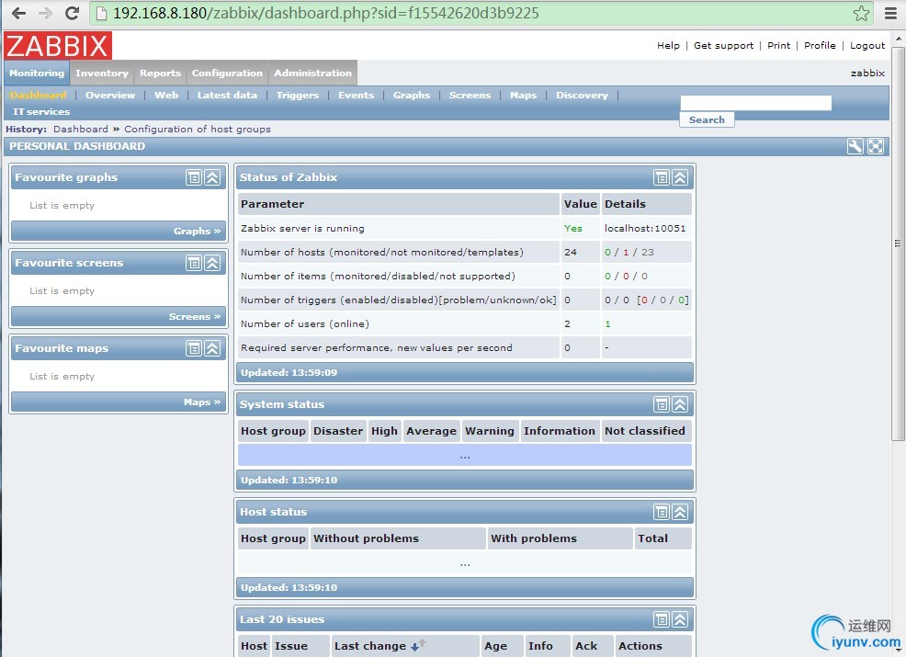Collapse Host status widget

680,512
